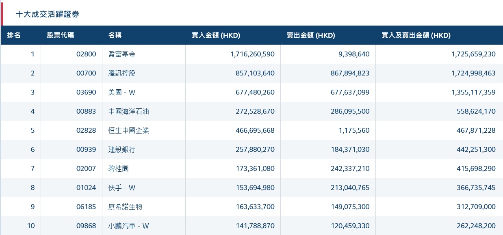Viewport: 503px width, 235px height.
Task: Click buy amount 272,528,670
Action: pos(255,111)
